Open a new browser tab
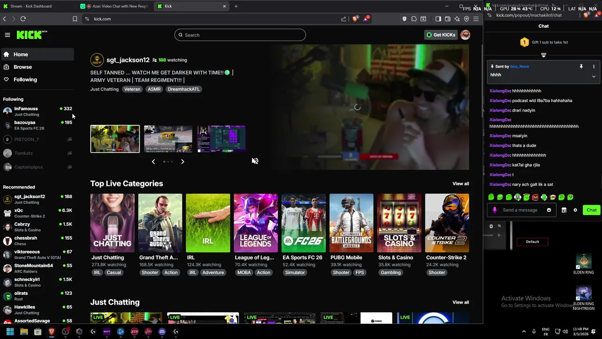The width and height of the screenshot is (602, 339). (x=236, y=6)
